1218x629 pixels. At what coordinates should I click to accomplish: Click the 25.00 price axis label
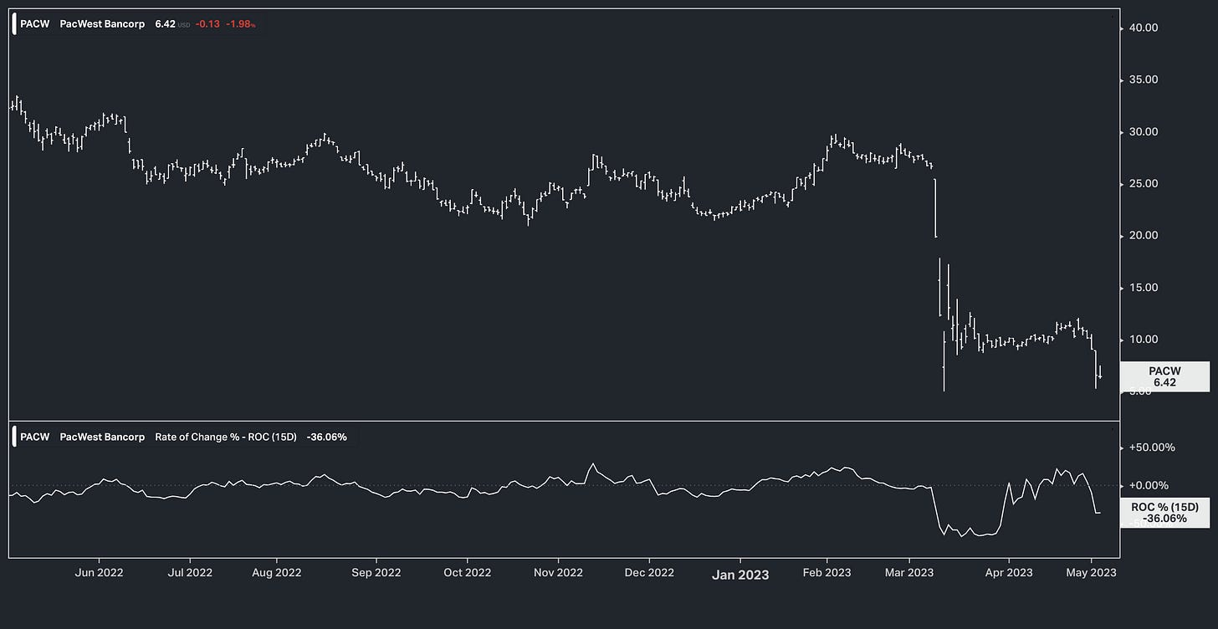(x=1142, y=183)
